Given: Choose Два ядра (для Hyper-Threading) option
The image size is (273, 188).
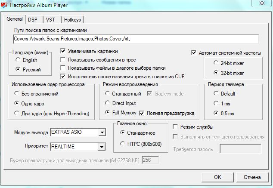Looking at the screenshot, I should click(16, 113).
